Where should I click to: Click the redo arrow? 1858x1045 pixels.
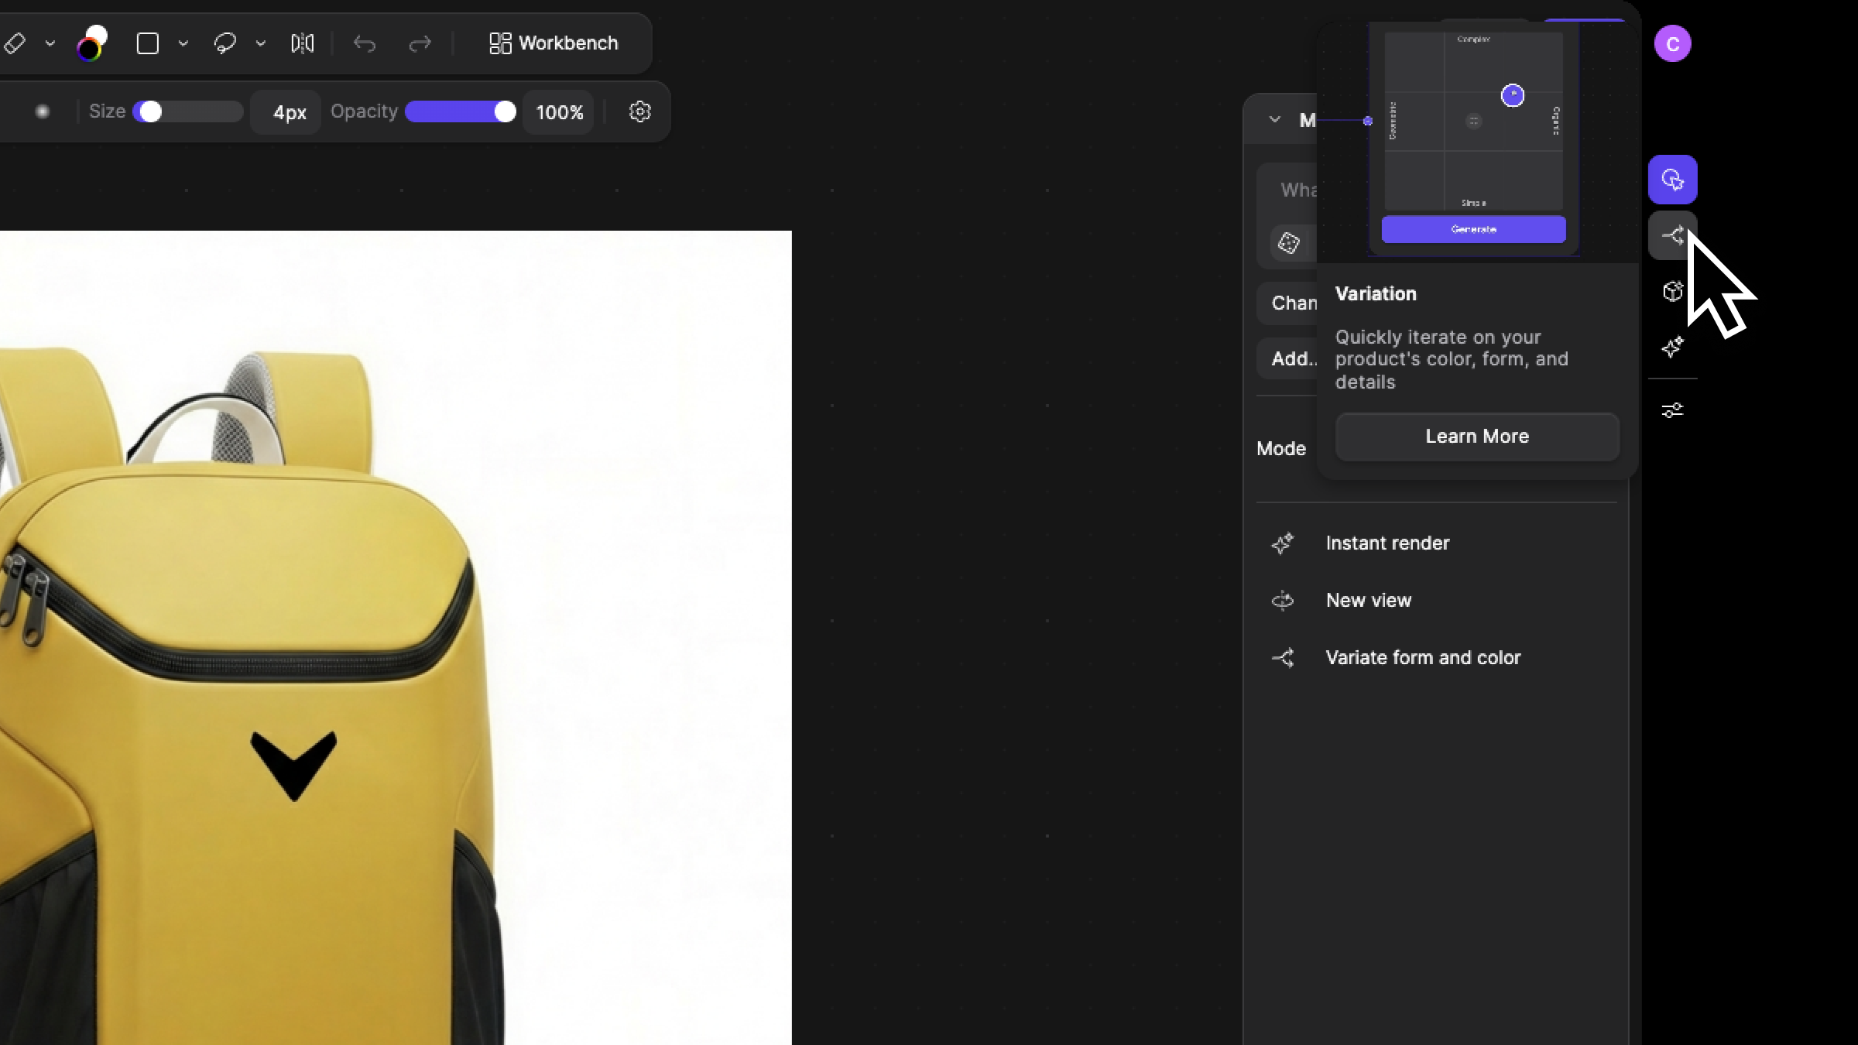pos(420,44)
